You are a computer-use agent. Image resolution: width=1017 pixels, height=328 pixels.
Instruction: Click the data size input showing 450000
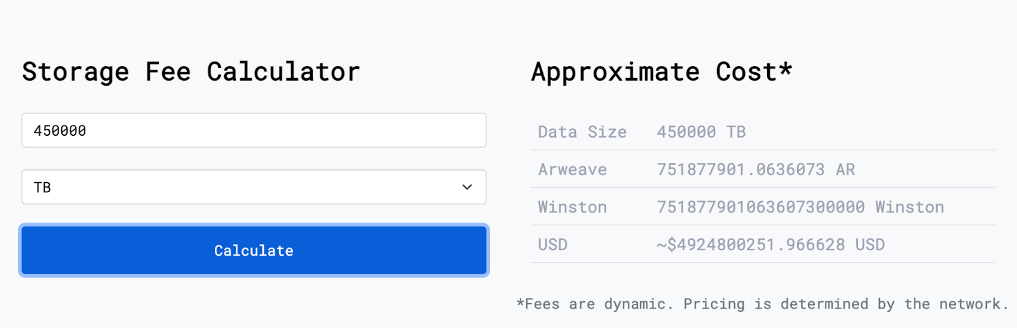tap(254, 131)
